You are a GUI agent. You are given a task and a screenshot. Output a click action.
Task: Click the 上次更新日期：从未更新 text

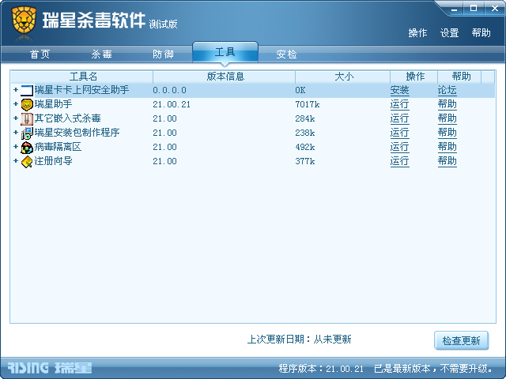(299, 340)
